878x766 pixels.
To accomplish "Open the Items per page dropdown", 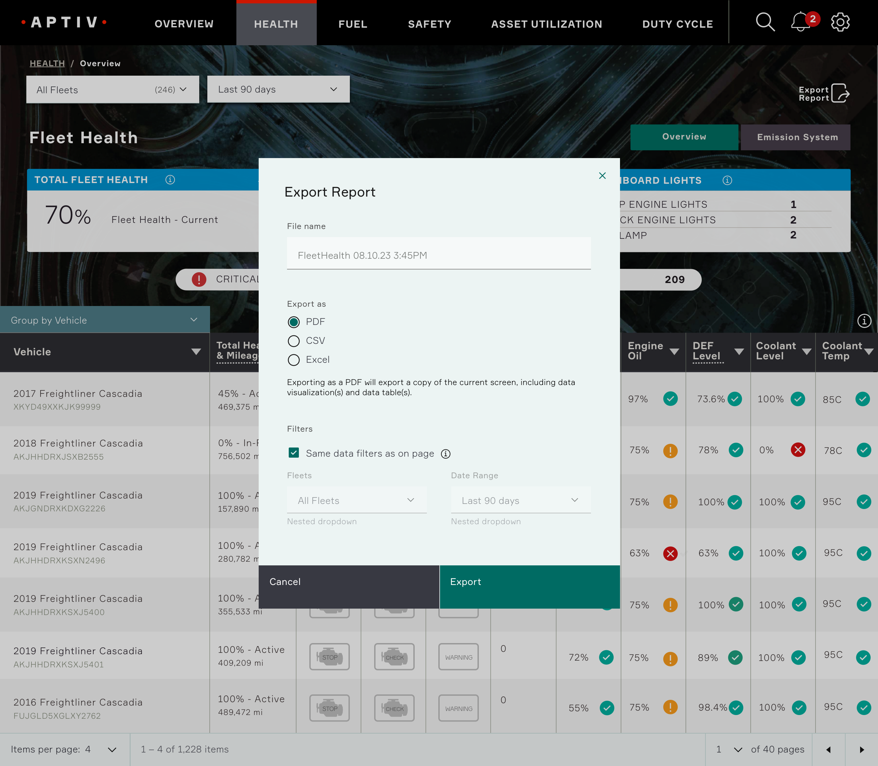I will click(112, 750).
